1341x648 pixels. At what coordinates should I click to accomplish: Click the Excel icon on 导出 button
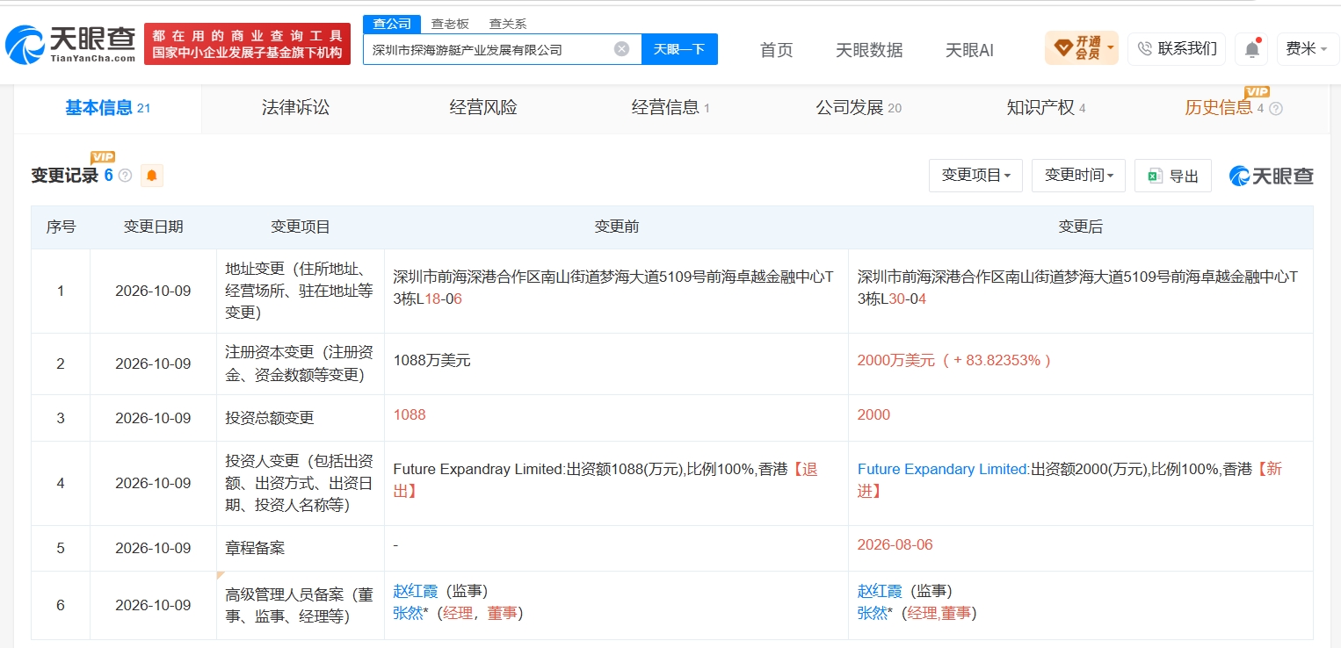[x=1155, y=176]
